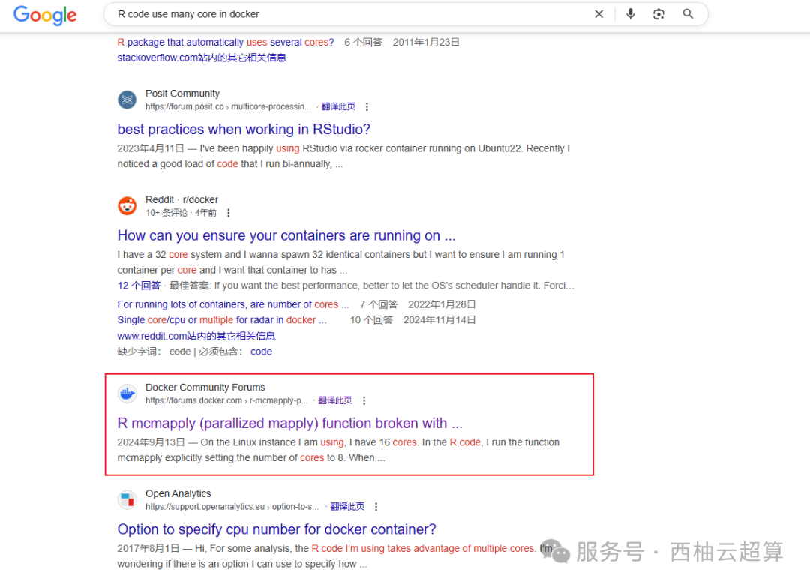Translate the Docker Community Forums page
The height and width of the screenshot is (584, 810).
(335, 400)
